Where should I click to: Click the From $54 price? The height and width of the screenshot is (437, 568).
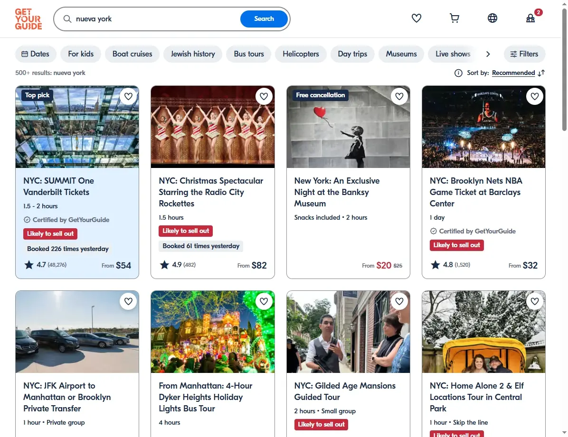pos(116,265)
